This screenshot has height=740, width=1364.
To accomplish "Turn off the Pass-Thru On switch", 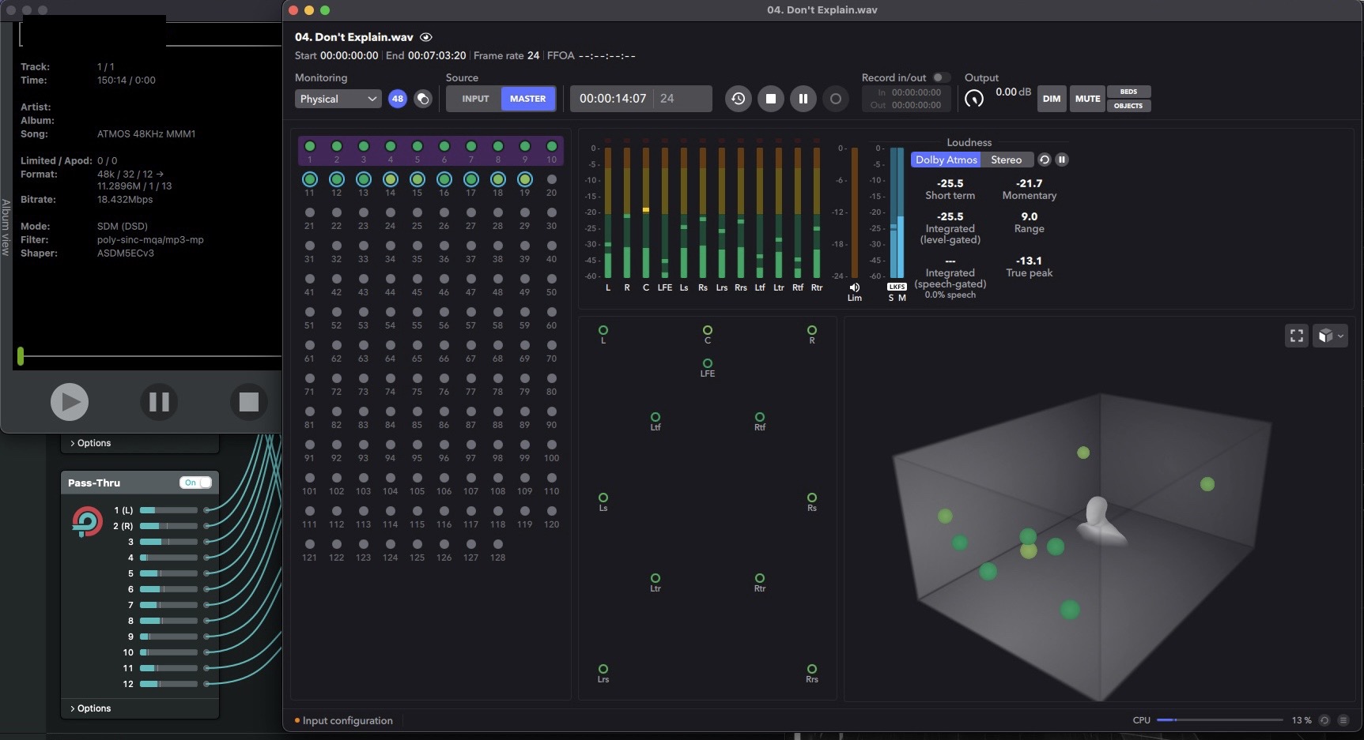I will pyautogui.click(x=195, y=483).
